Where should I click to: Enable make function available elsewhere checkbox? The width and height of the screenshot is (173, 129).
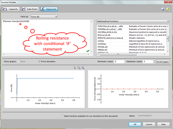click(x=63, y=116)
